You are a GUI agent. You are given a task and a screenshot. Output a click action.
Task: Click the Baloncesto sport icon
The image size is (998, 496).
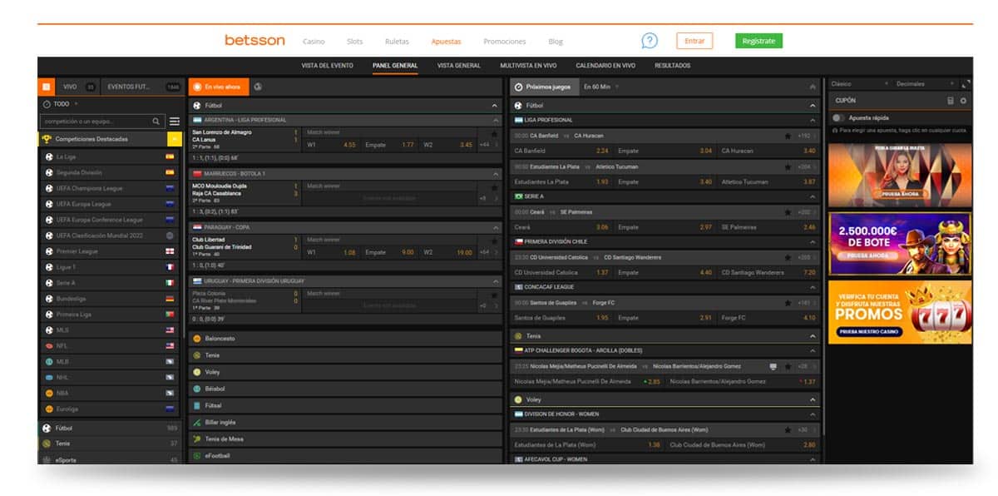click(197, 339)
